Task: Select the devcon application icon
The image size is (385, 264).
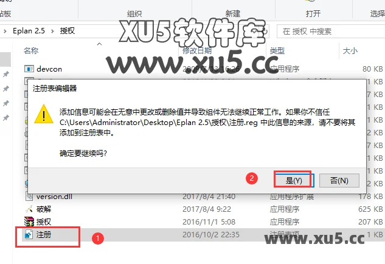Action: (x=29, y=69)
